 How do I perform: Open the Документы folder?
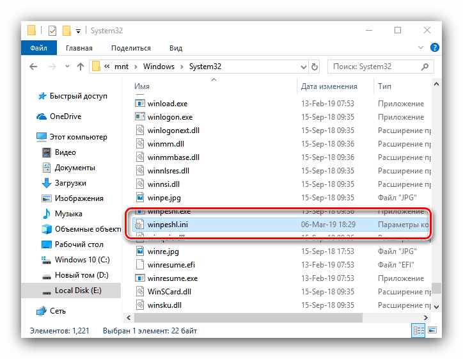pos(68,168)
